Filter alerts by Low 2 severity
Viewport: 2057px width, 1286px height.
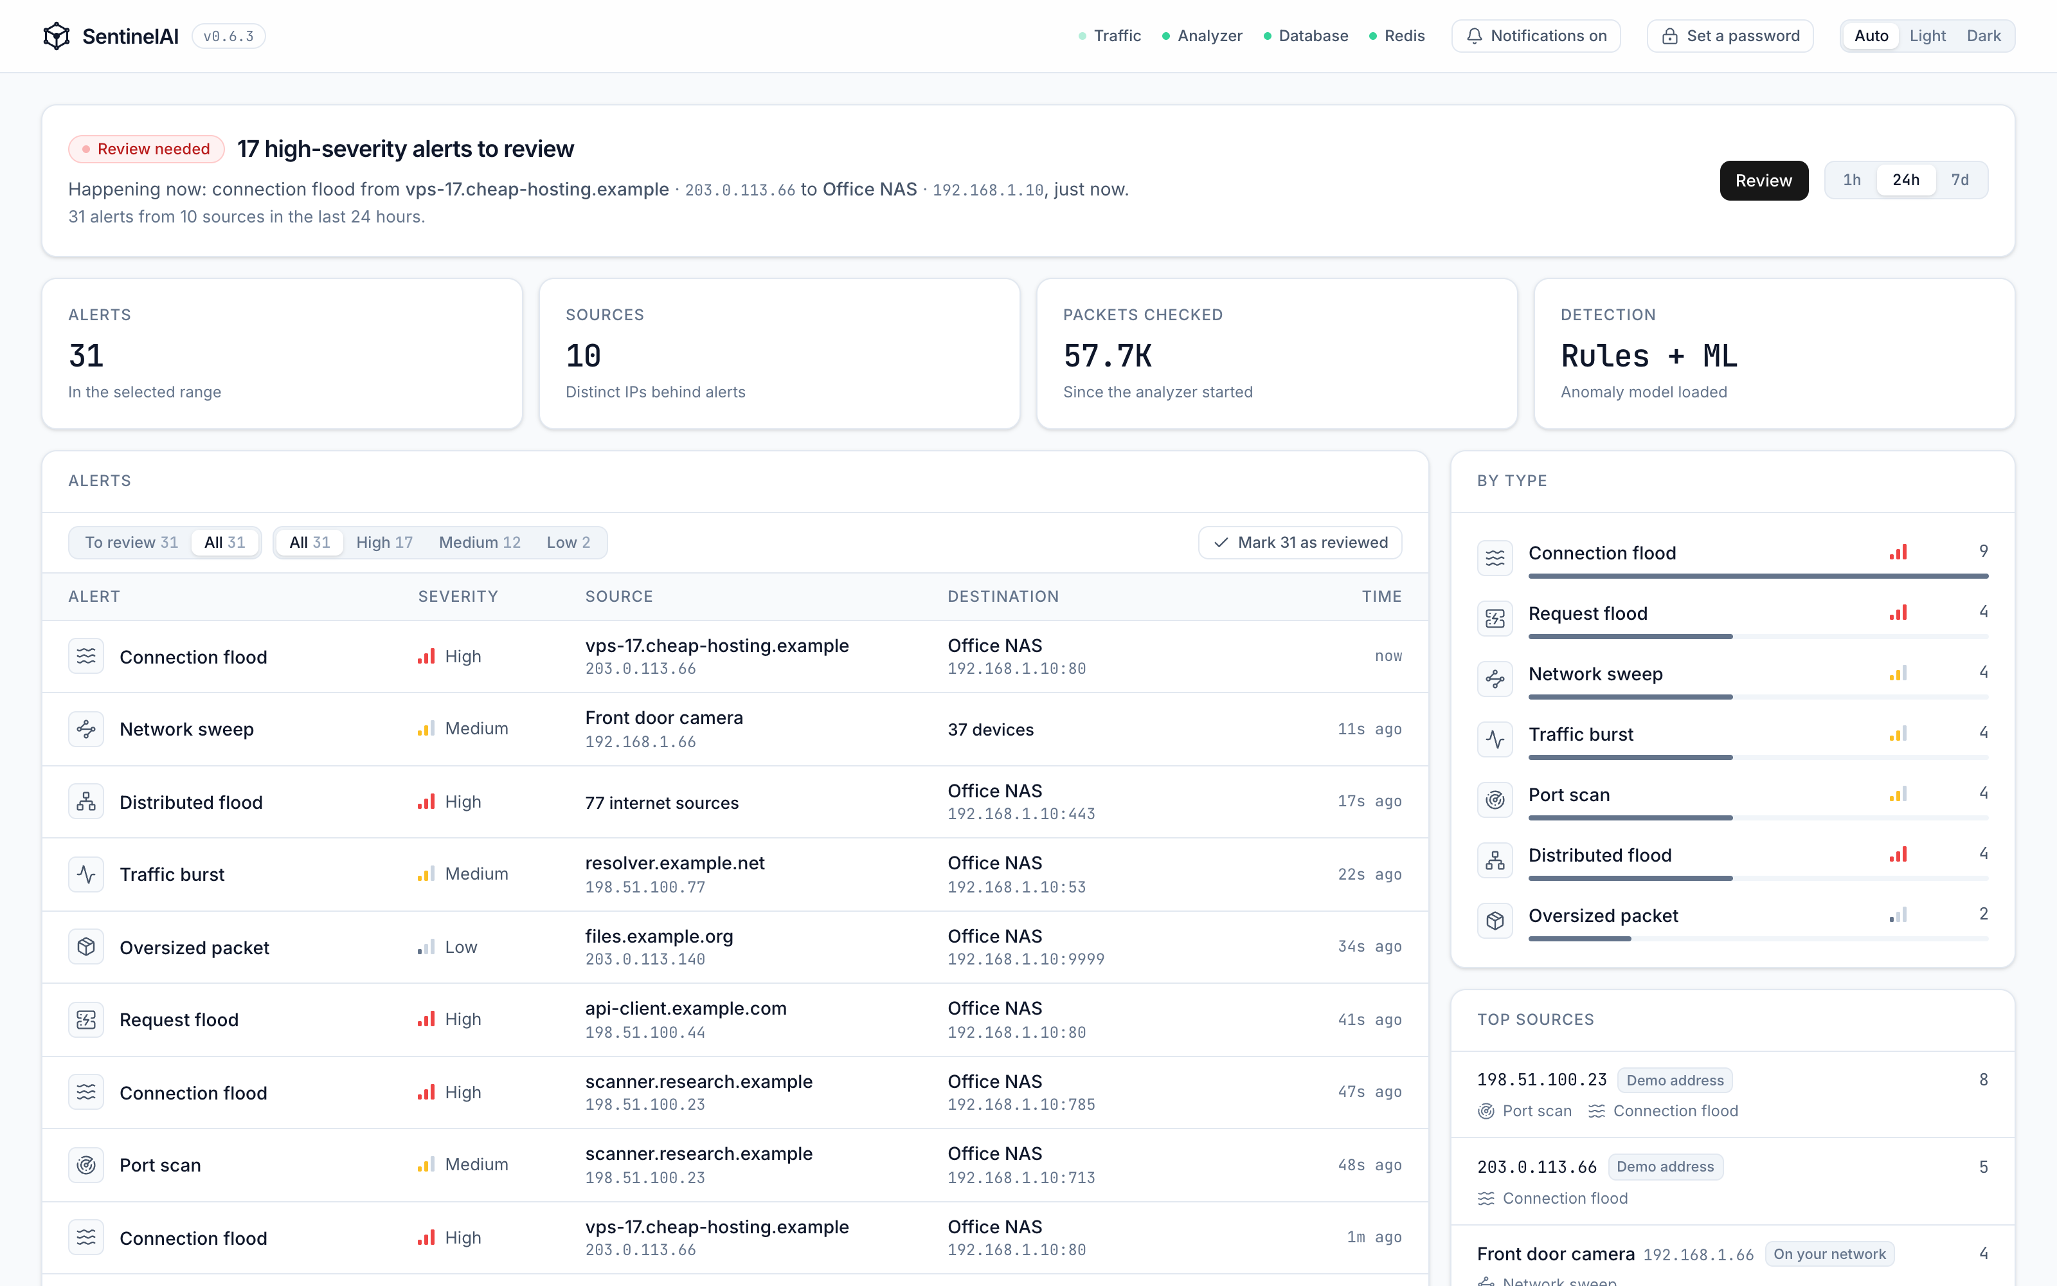[x=569, y=543]
